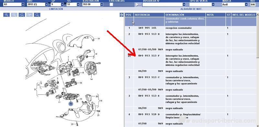
Task: Click the greyed-out zoom out magnifier
Action: point(14,15)
